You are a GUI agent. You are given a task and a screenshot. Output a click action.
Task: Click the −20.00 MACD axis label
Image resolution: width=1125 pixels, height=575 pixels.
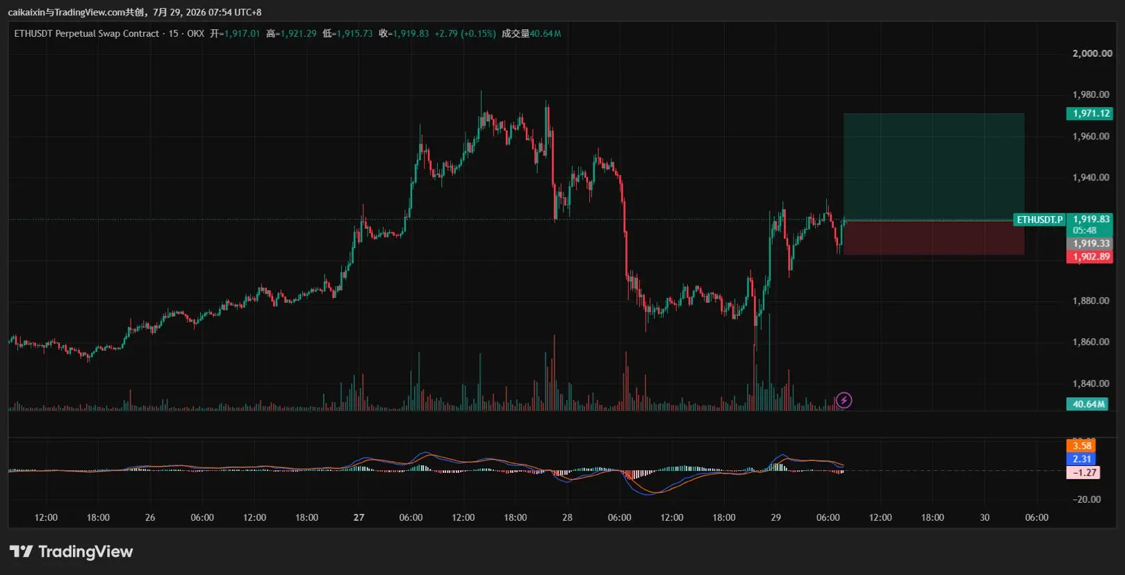pos(1086,499)
